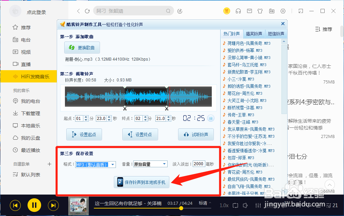Open the mail messages icon
This screenshot has height=216, width=344.
pos(250,11)
